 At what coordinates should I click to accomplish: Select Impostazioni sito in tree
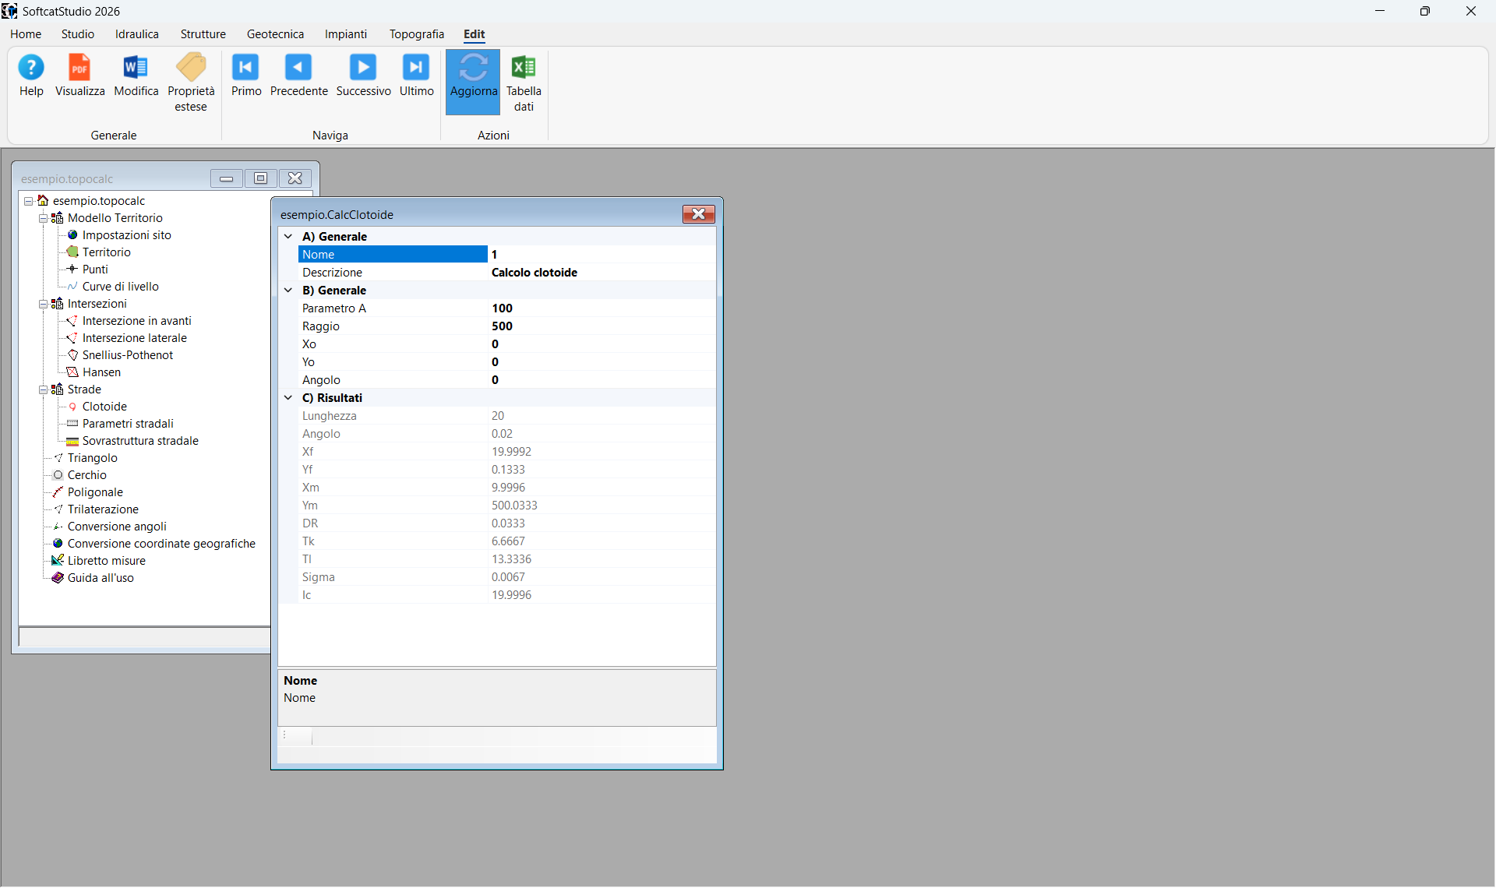(126, 235)
